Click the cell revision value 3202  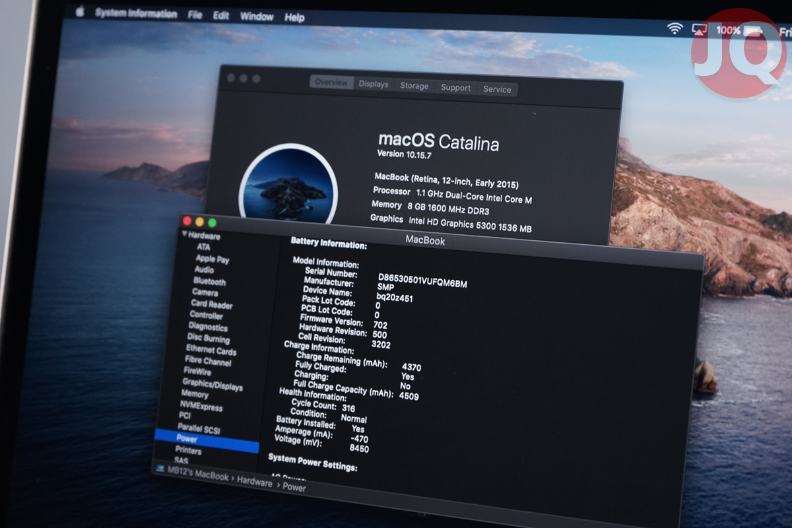(381, 344)
